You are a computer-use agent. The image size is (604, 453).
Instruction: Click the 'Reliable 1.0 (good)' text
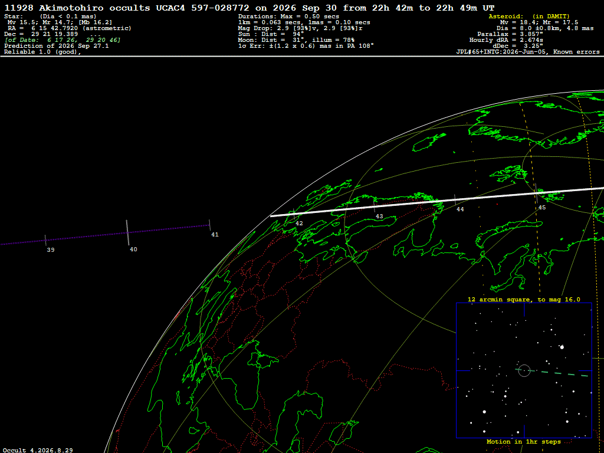42,52
